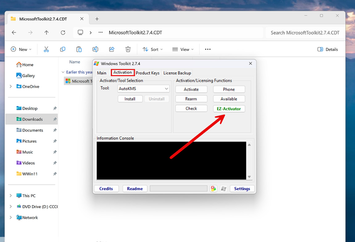Image resolution: width=355 pixels, height=242 pixels.
Task: Open the View dropdown menu
Action: point(183,49)
